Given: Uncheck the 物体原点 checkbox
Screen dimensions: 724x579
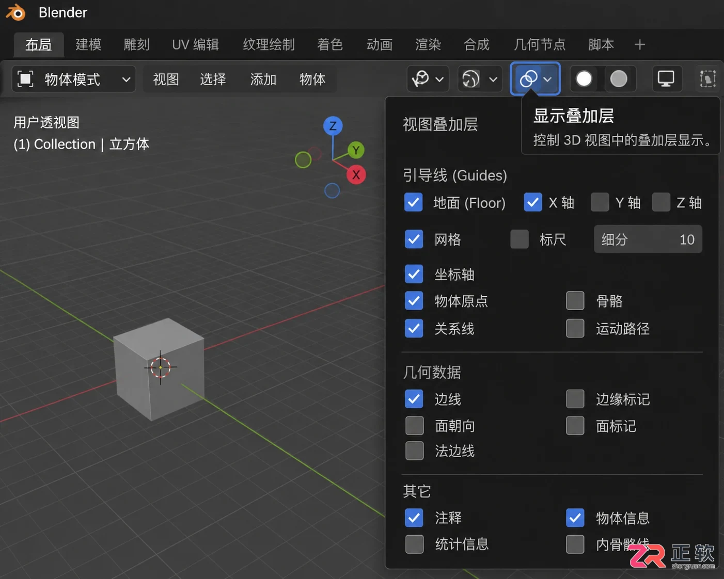Looking at the screenshot, I should click(414, 301).
